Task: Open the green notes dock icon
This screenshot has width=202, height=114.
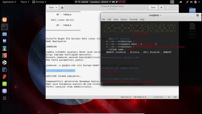Action: pyautogui.click(x=4, y=84)
